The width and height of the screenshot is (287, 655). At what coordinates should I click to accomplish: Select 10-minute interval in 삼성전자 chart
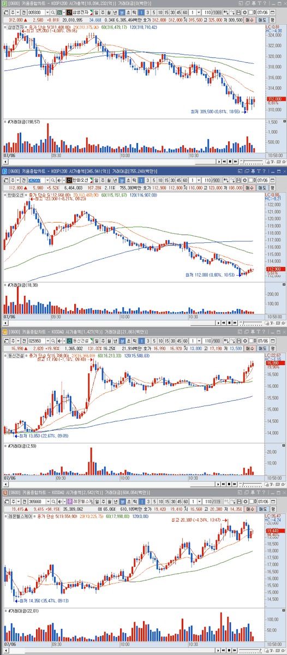point(160,11)
